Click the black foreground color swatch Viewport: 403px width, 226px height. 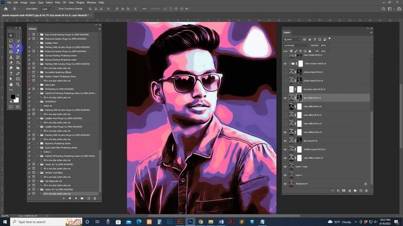[13, 97]
